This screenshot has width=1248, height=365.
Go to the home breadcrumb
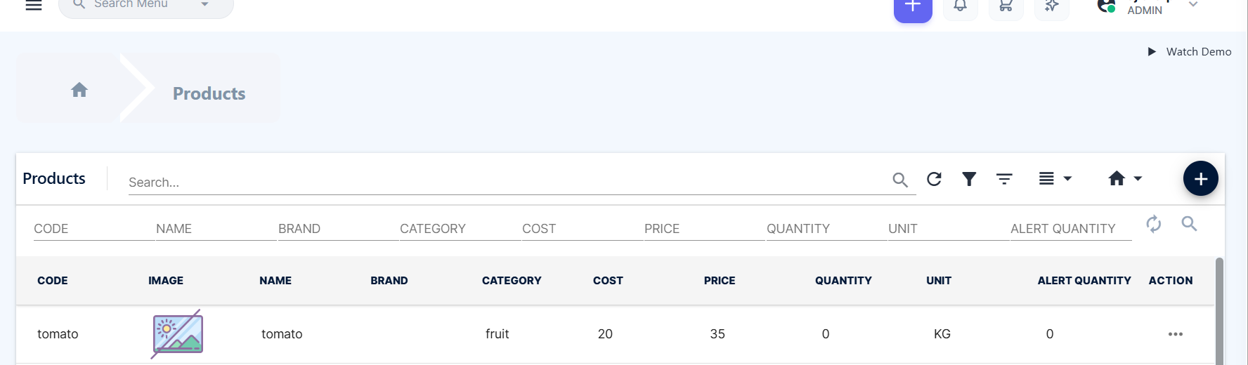[x=79, y=90]
